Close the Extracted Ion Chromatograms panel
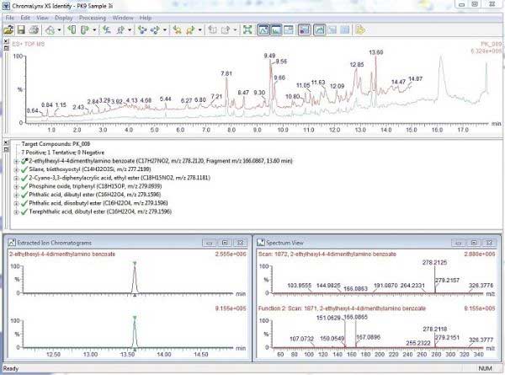This screenshot has width=505, height=375. click(x=241, y=242)
